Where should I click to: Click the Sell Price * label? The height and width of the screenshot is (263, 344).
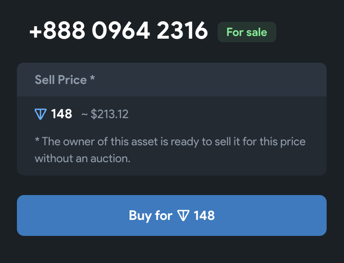pos(65,80)
